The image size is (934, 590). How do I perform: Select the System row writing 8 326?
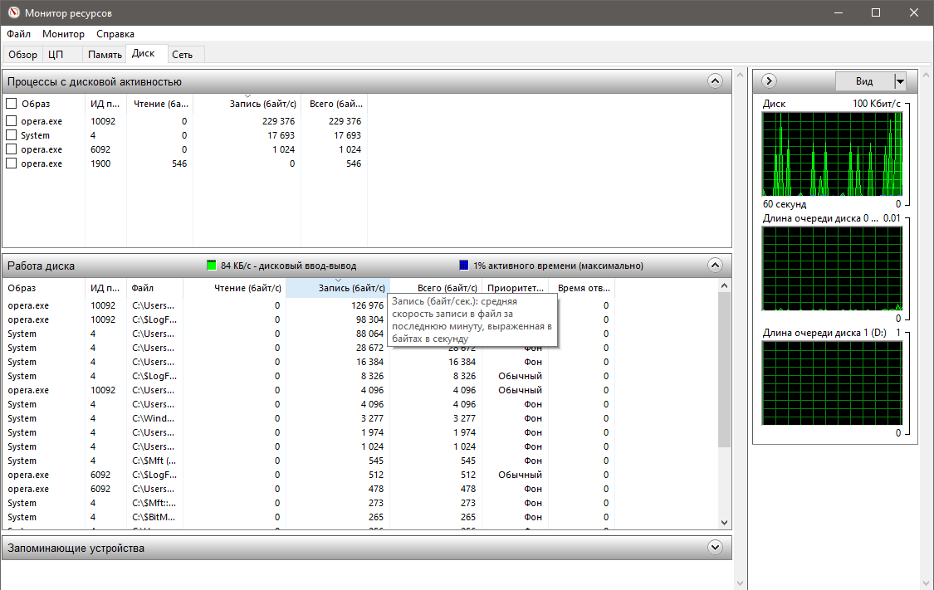coord(309,376)
